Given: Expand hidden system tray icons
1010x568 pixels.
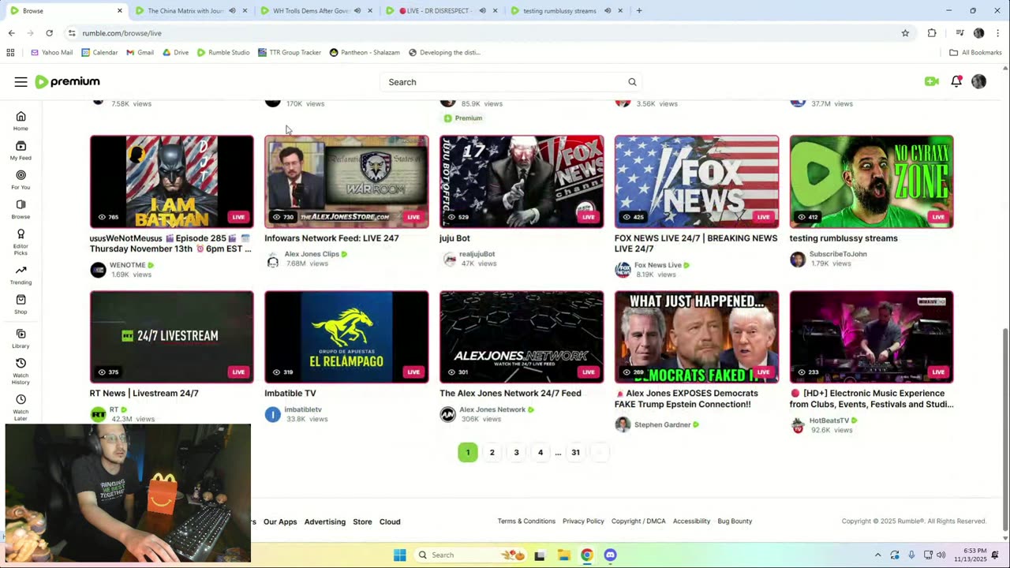Looking at the screenshot, I should [x=877, y=555].
